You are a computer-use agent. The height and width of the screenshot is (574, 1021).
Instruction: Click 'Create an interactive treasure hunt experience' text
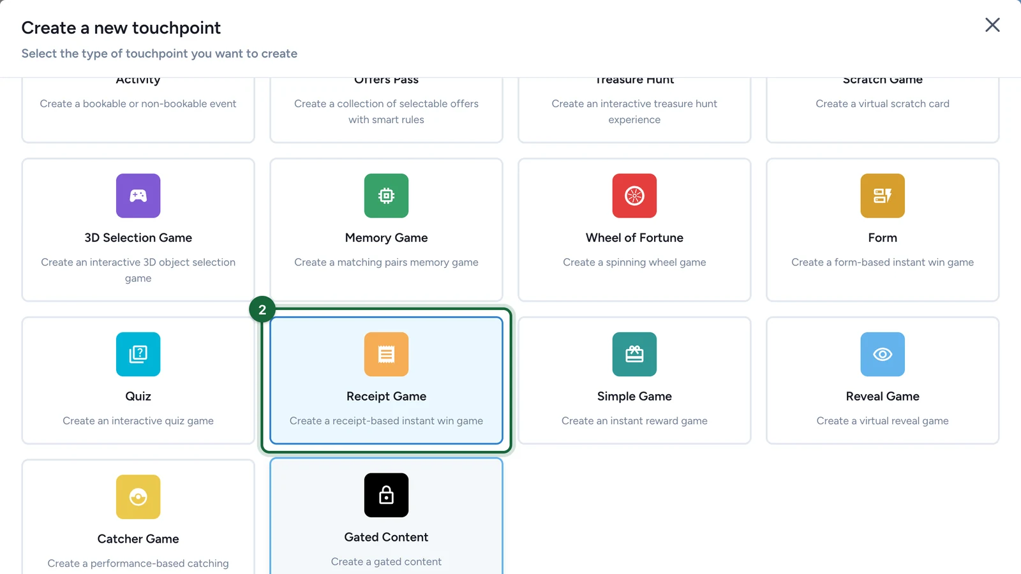click(x=634, y=112)
